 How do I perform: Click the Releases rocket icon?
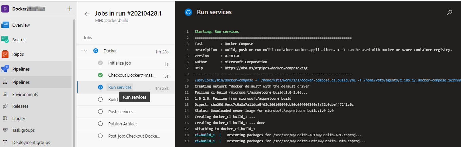click(5, 106)
